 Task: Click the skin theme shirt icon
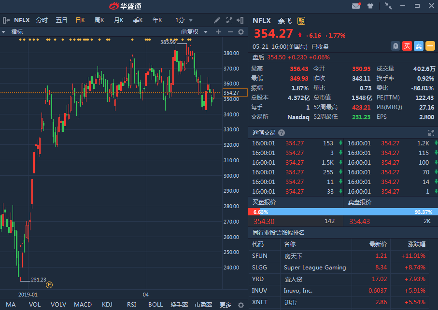[x=370, y=6]
